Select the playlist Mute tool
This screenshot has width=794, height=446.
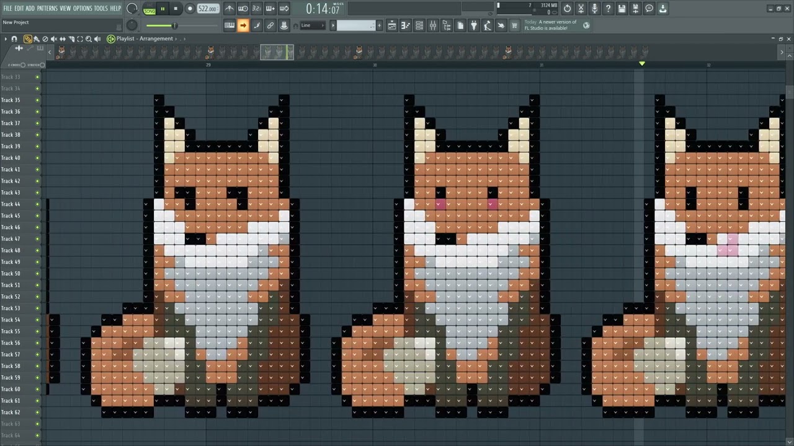(x=54, y=38)
